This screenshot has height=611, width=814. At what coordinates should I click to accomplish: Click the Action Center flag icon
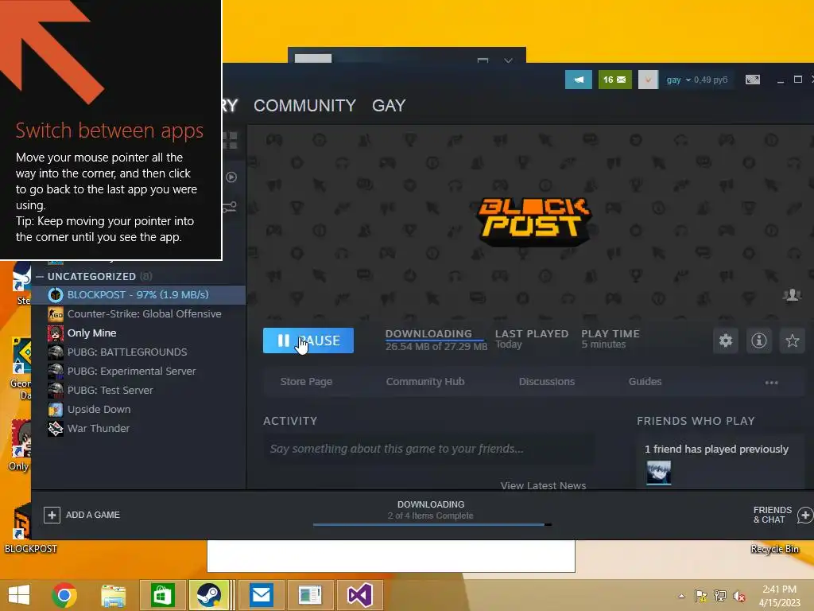(x=700, y=596)
